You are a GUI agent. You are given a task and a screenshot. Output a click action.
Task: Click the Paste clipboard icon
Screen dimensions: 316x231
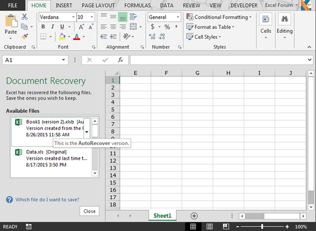pos(11,21)
